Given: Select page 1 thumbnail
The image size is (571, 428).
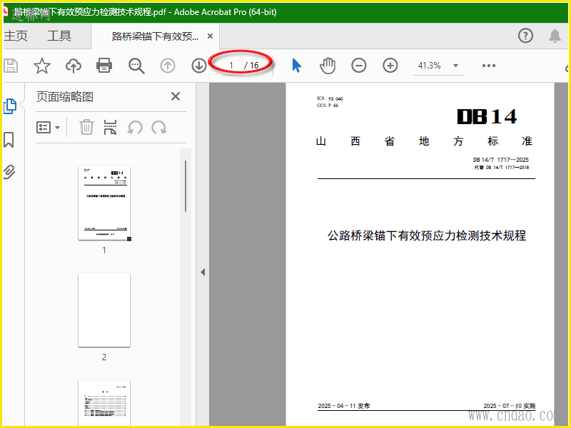Looking at the screenshot, I should (x=104, y=203).
